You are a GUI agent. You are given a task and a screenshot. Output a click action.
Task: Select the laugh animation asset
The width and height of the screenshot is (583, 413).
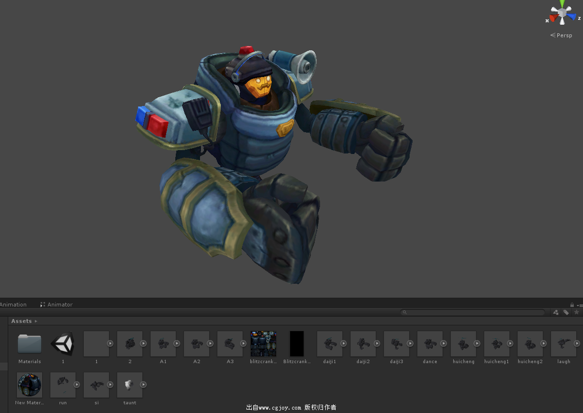click(564, 344)
